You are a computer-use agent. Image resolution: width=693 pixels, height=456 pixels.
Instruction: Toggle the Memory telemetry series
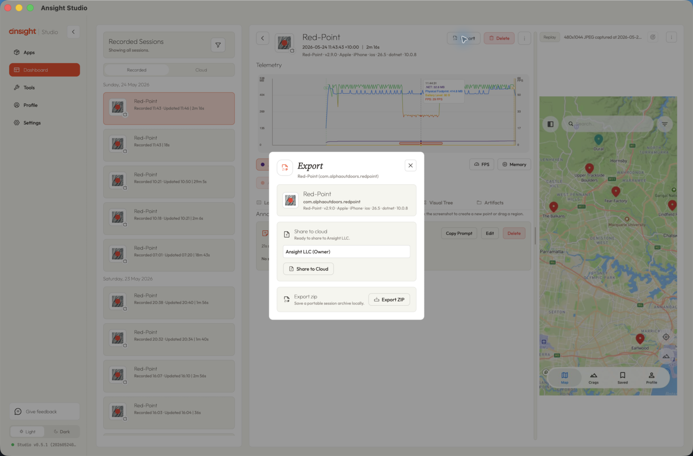tap(514, 164)
